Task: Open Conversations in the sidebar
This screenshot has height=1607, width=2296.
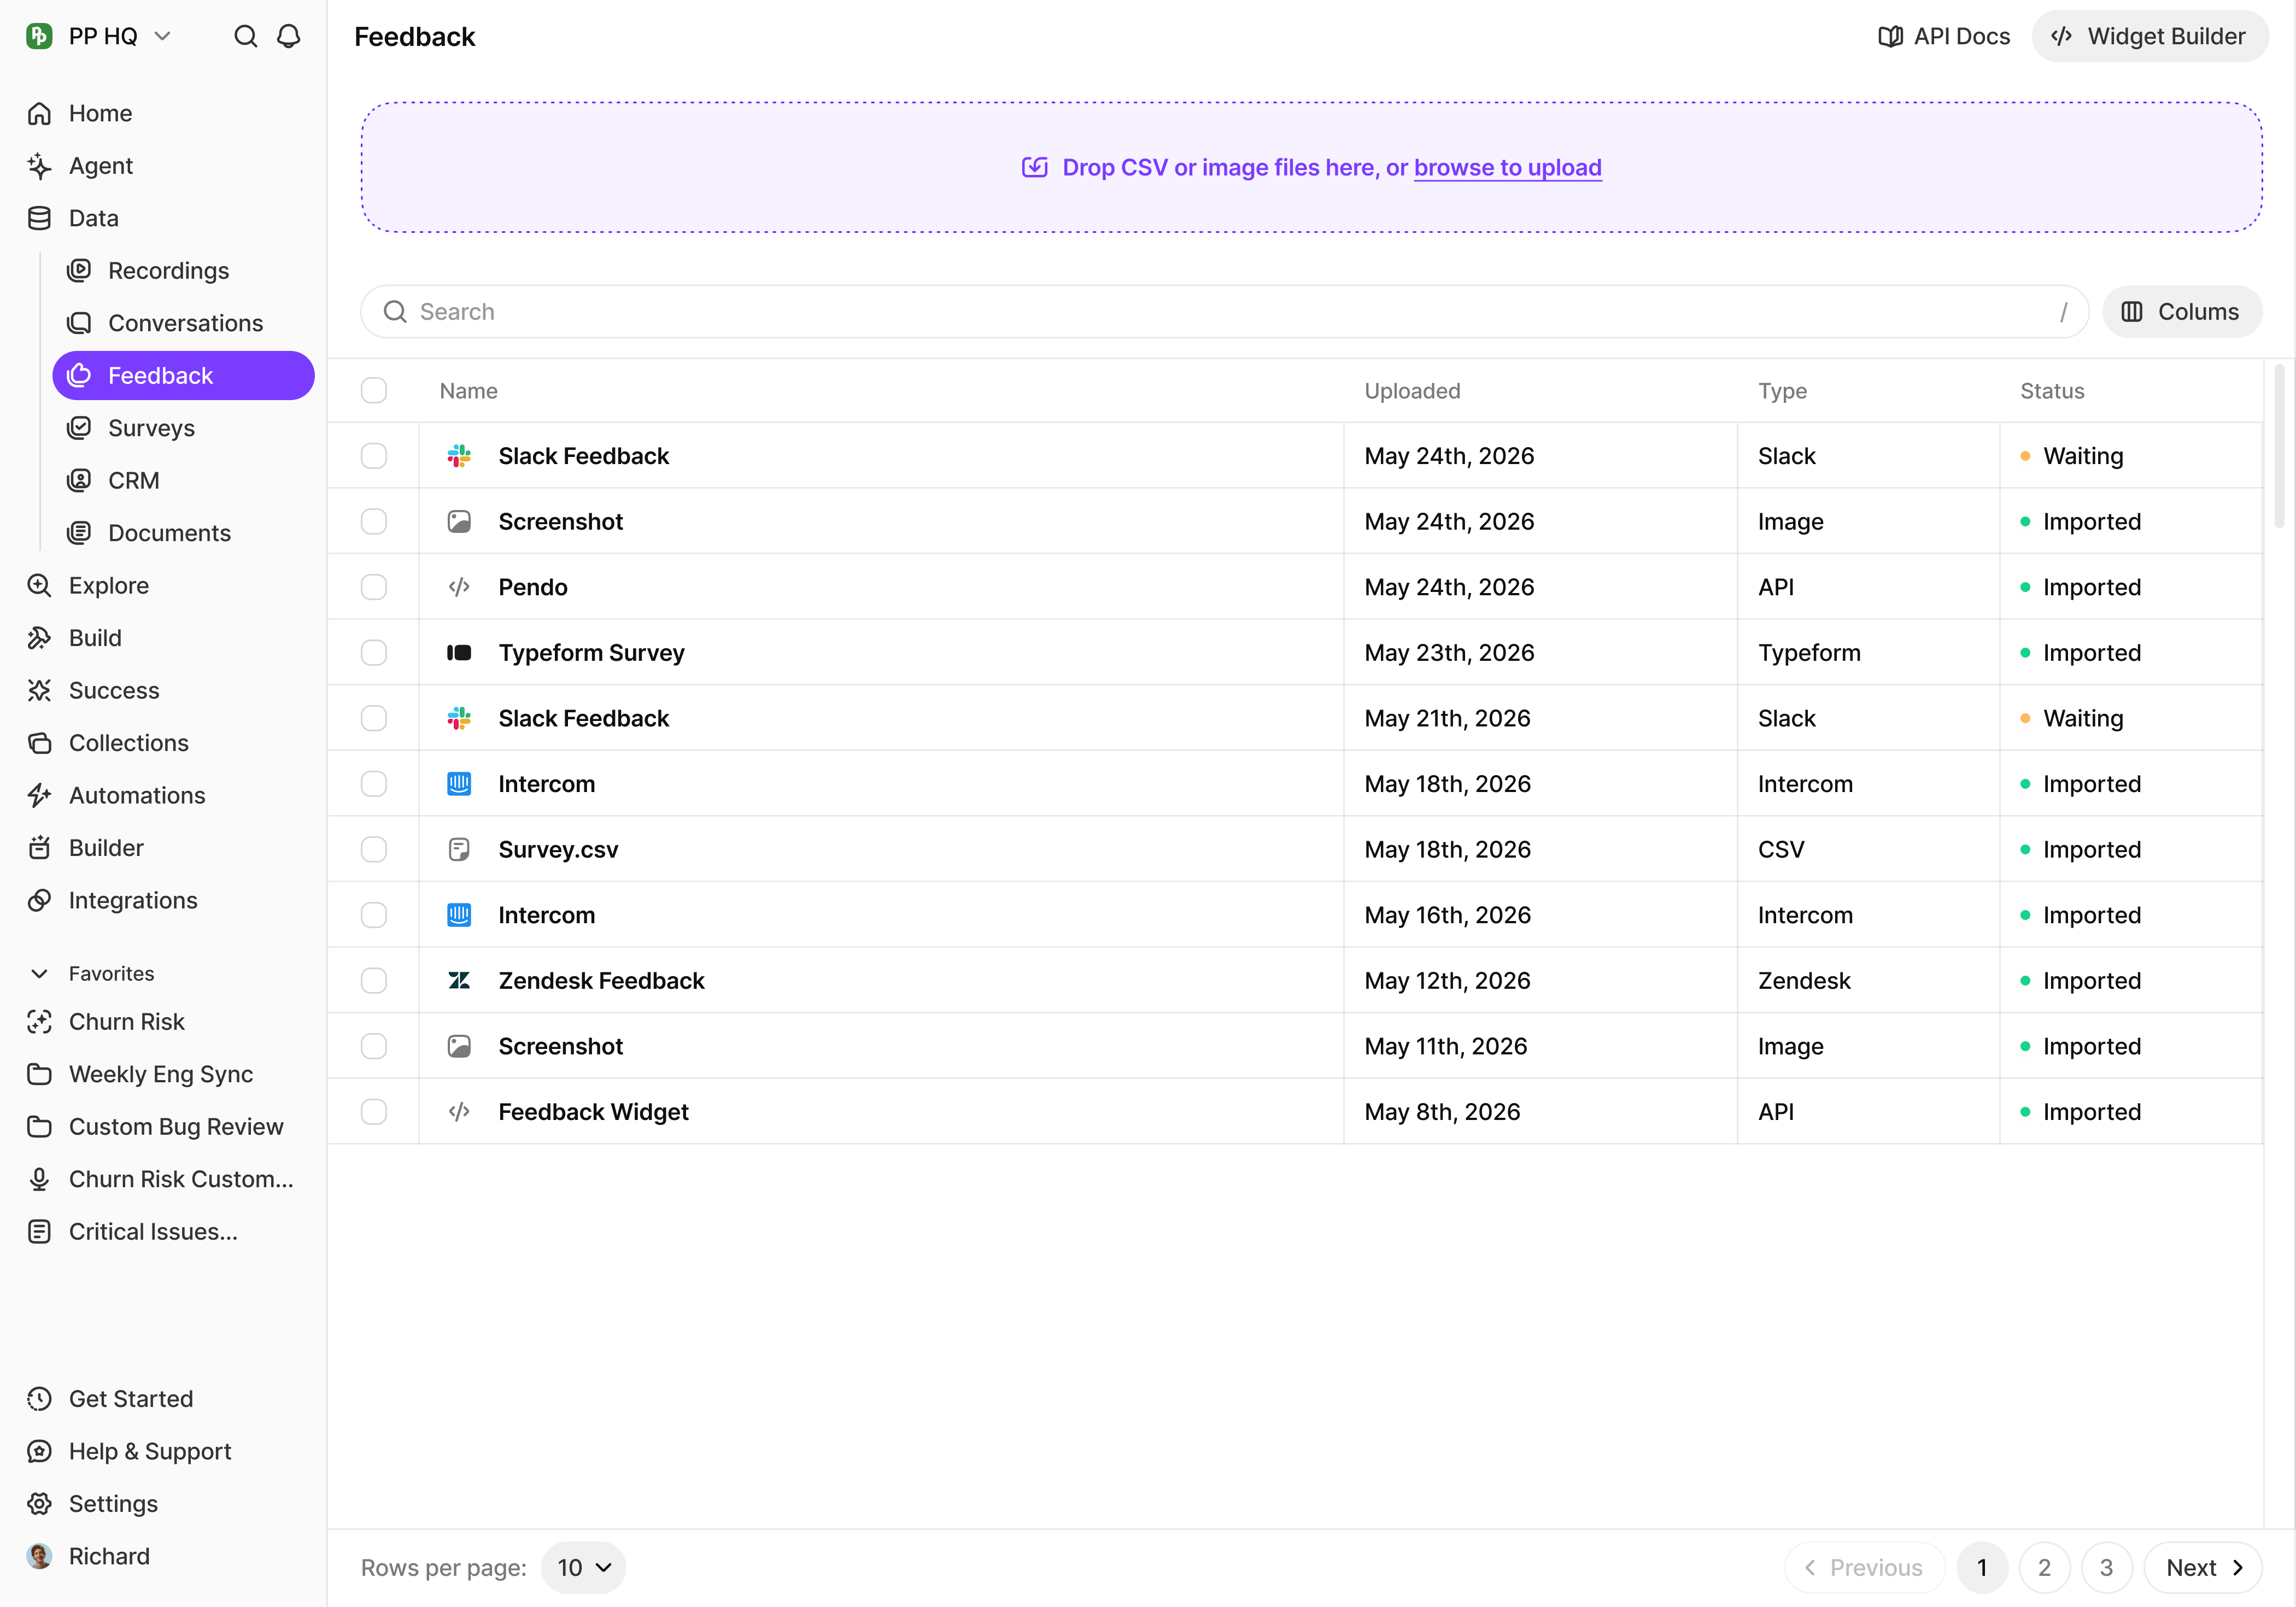Action: (x=184, y=324)
